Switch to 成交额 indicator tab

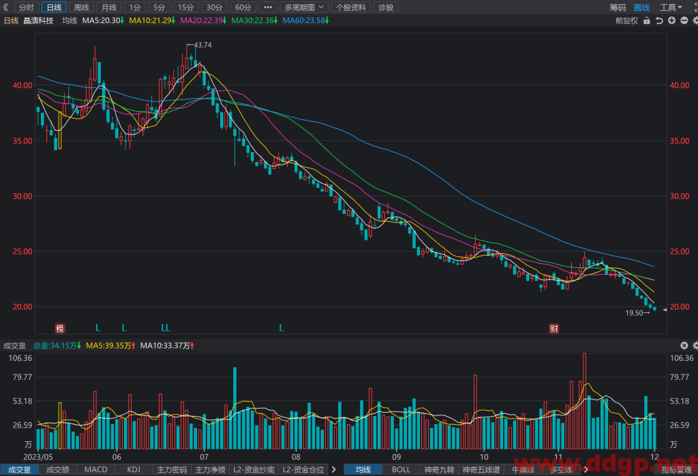58,469
